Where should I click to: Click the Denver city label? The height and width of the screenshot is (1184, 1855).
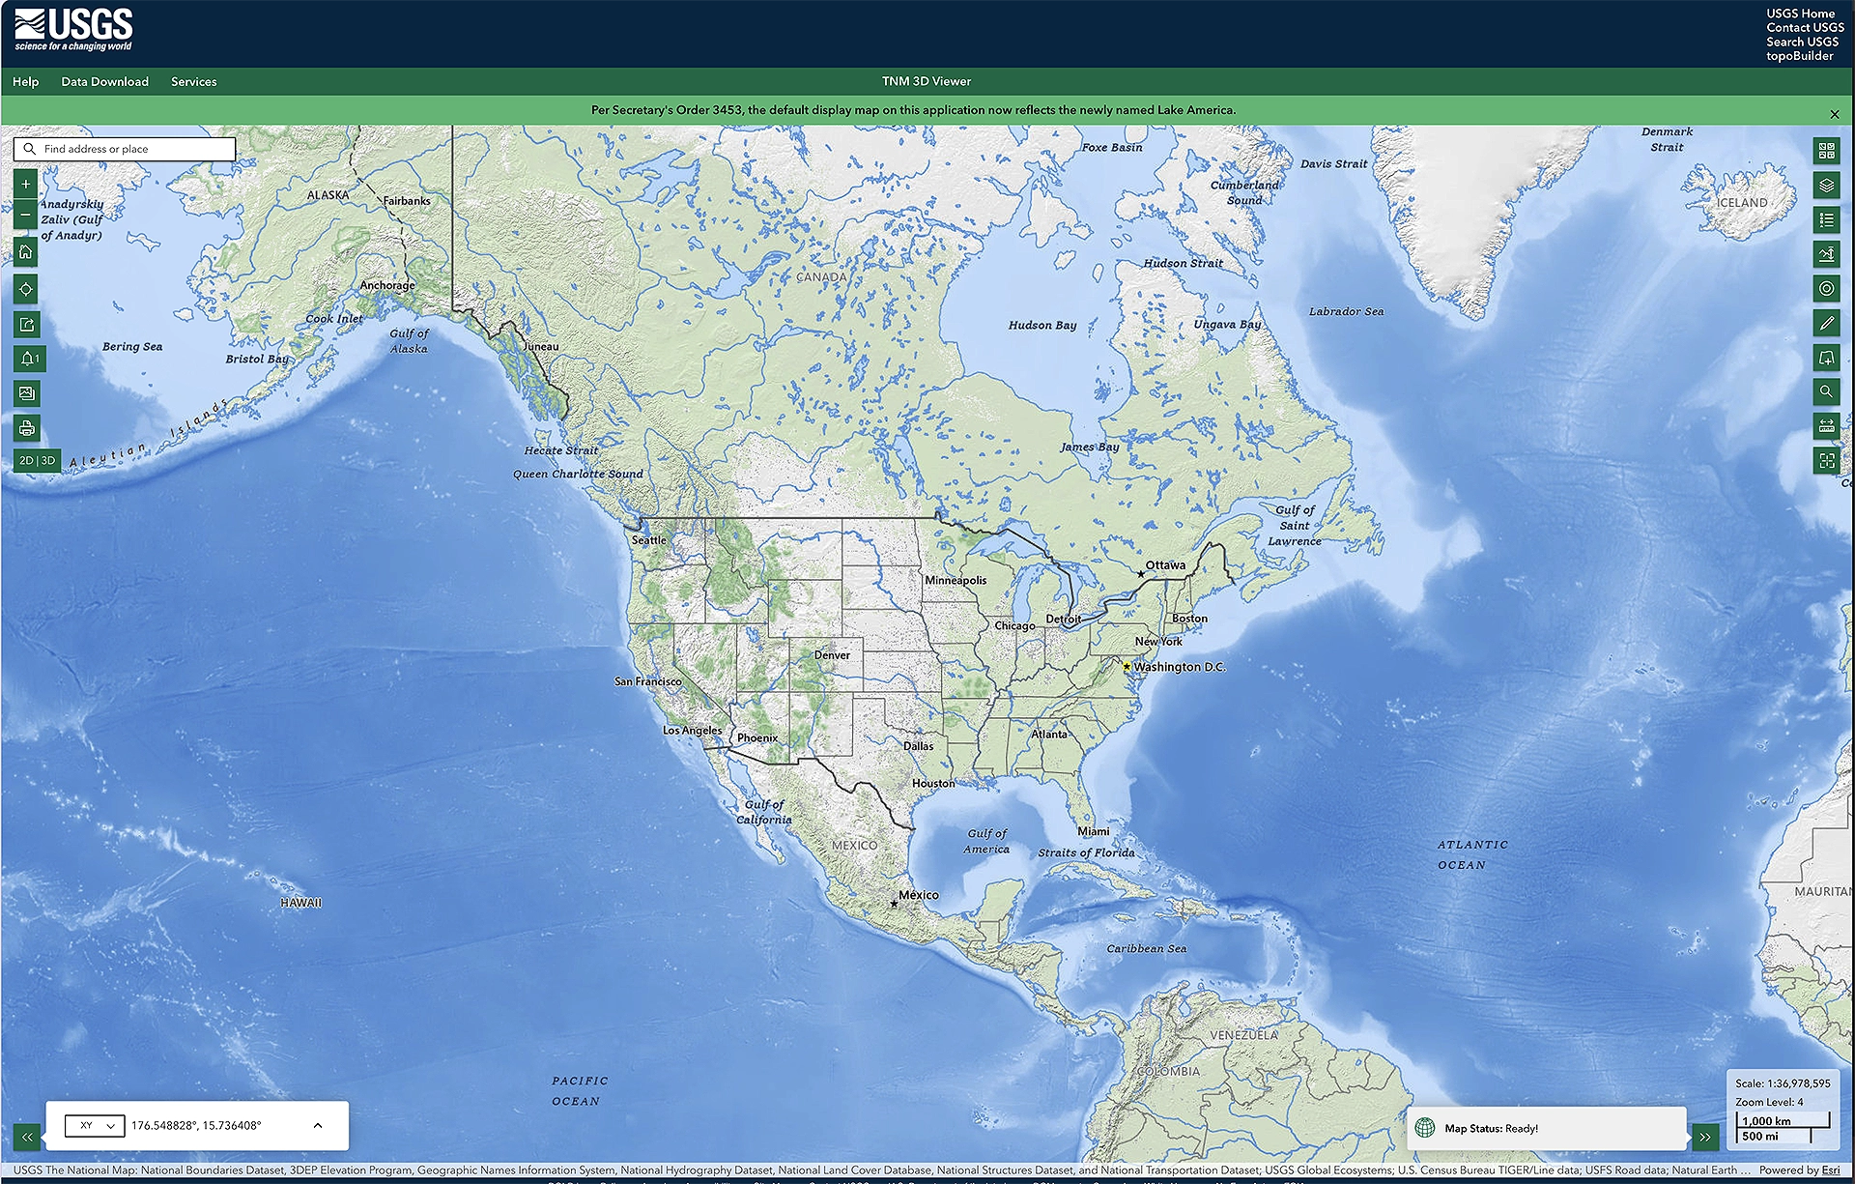point(832,655)
